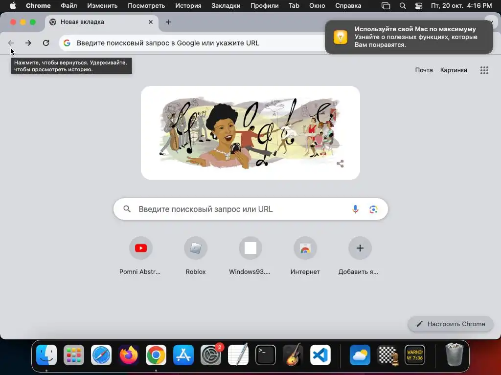Click the magnifier icon in search box
The image size is (501, 375).
[127, 209]
